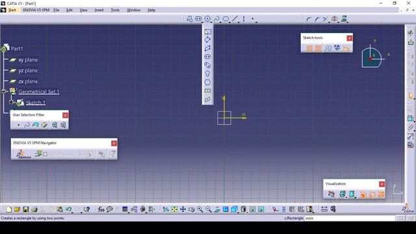Screen dimensions: 416x234
Task: Click the Point tool in top toolbar
Action: coord(253,19)
